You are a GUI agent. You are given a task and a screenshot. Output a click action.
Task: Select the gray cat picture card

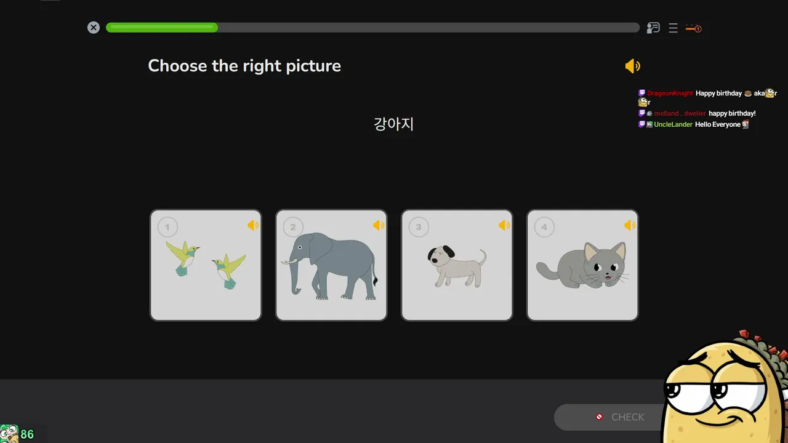pyautogui.click(x=582, y=265)
